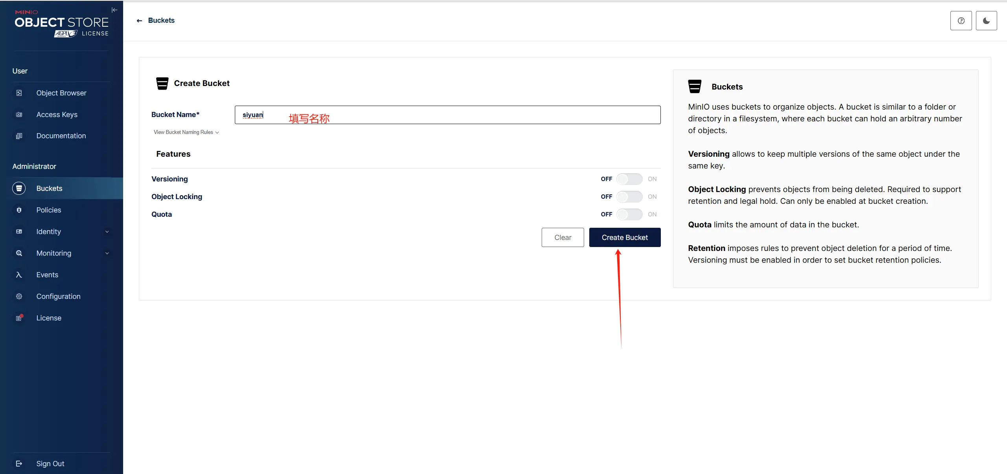This screenshot has height=474, width=1007.
Task: Open Object Browser in the sidebar
Action: (x=61, y=93)
